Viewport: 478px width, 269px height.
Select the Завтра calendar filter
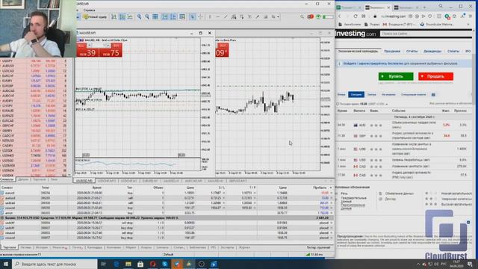(372, 95)
